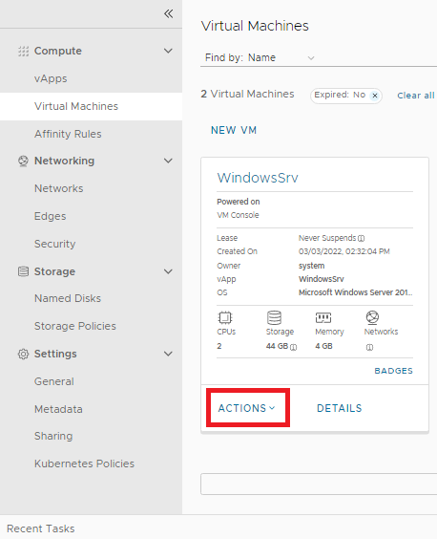Click the BADGES link

[394, 371]
